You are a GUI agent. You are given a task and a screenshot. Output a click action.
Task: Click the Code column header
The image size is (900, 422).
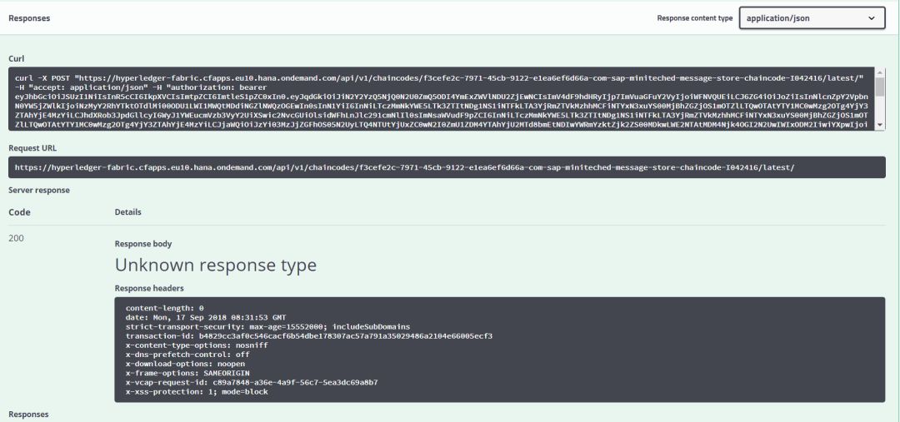[x=19, y=212]
